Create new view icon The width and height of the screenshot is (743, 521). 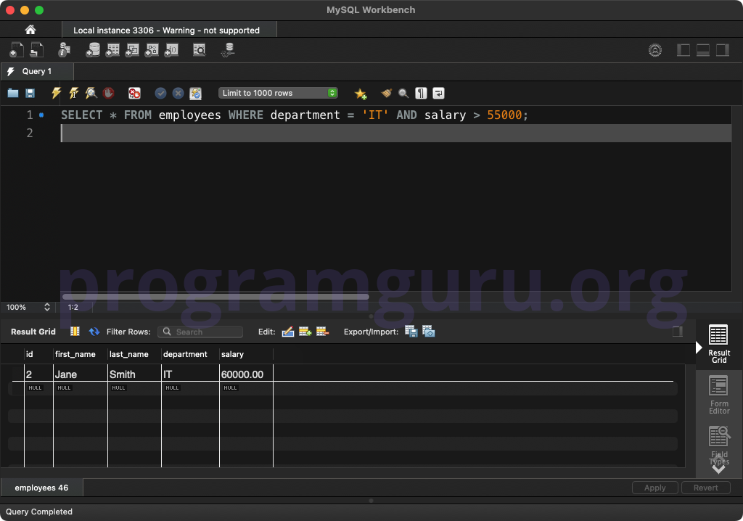click(132, 50)
